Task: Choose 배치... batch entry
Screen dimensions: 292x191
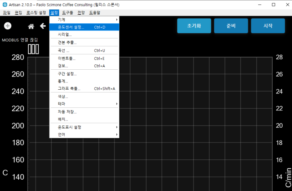Action: pyautogui.click(x=84, y=119)
